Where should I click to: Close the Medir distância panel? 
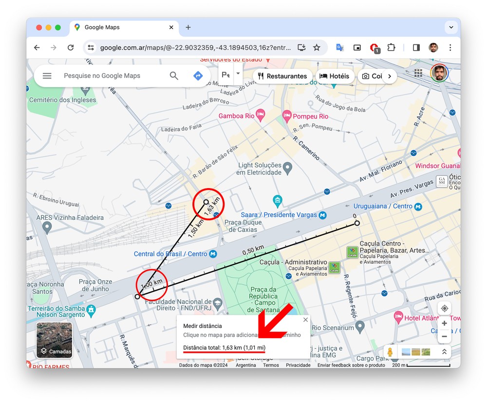pos(305,320)
